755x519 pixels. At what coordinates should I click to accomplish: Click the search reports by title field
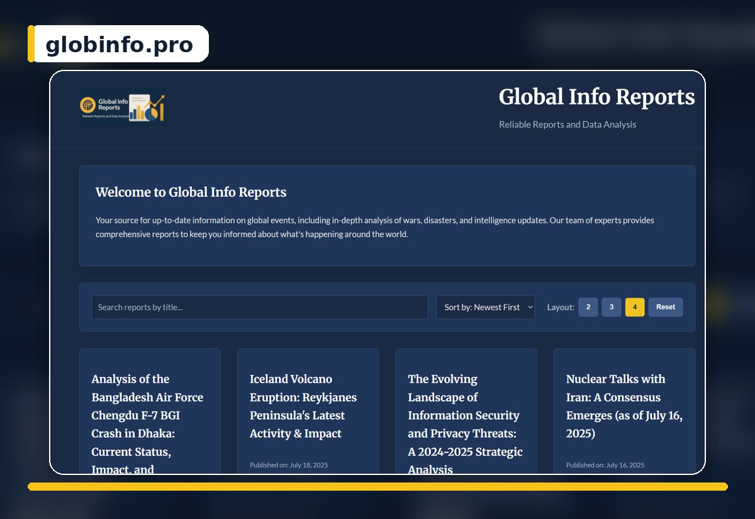click(x=260, y=307)
